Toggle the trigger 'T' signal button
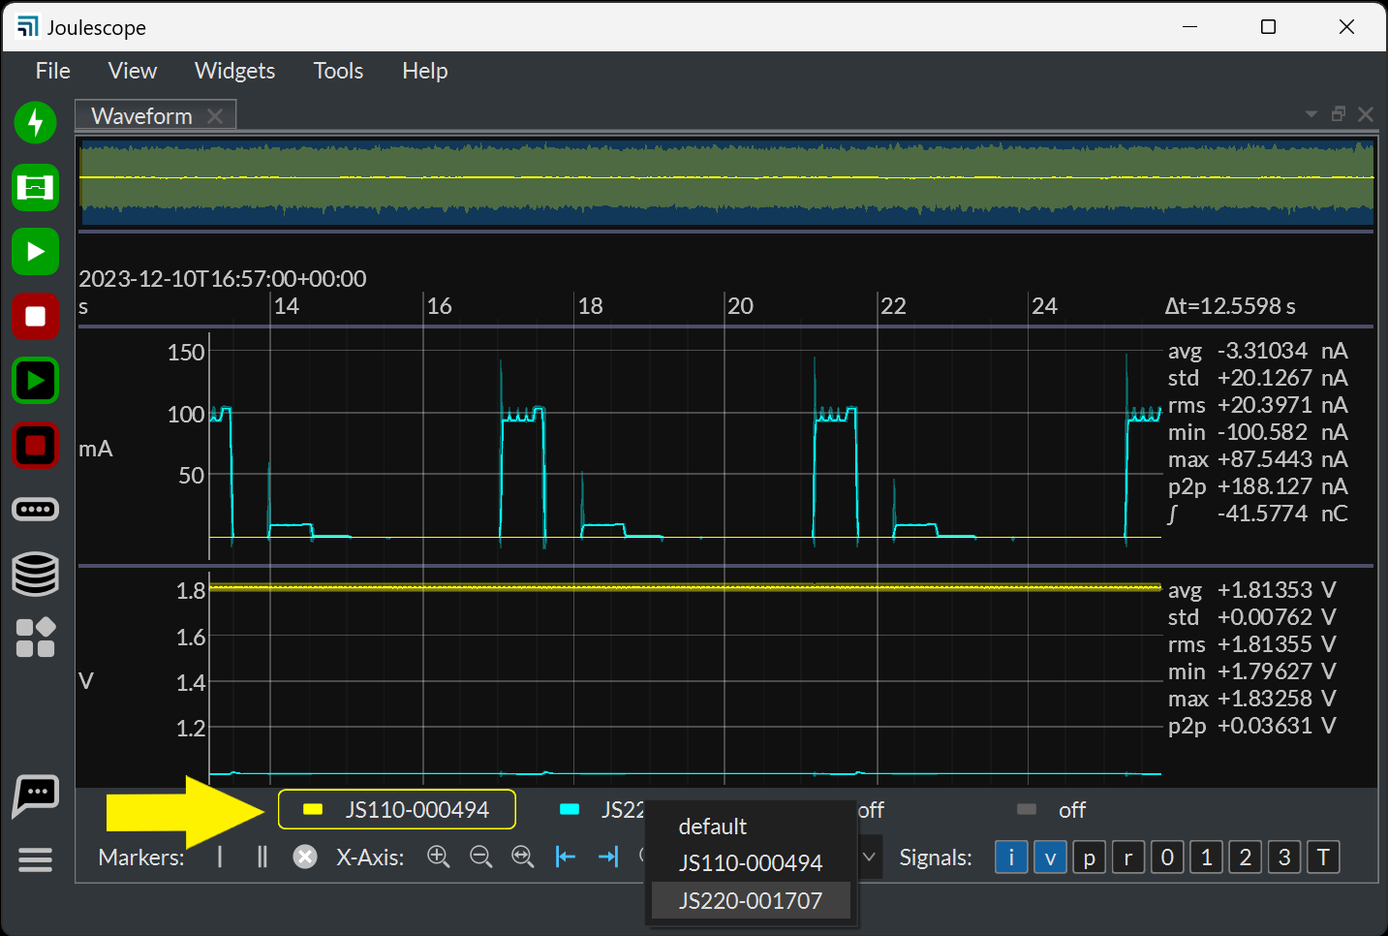This screenshot has width=1388, height=936. tap(1323, 858)
